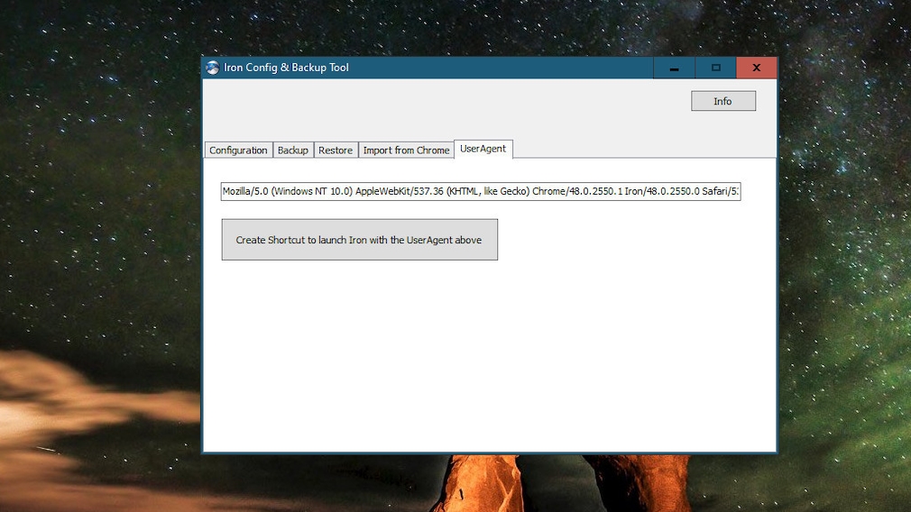Screen dimensions: 911x512
Task: Click the Iron globe icon in title bar
Action: 213,68
